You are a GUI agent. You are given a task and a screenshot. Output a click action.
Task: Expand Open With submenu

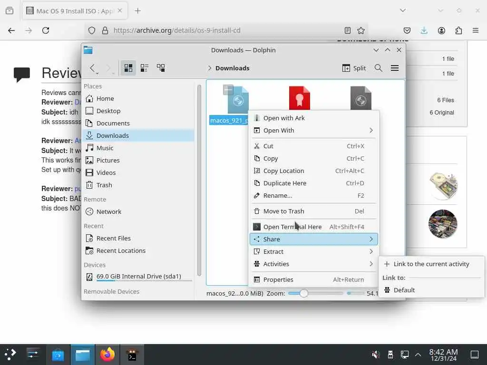tap(314, 130)
